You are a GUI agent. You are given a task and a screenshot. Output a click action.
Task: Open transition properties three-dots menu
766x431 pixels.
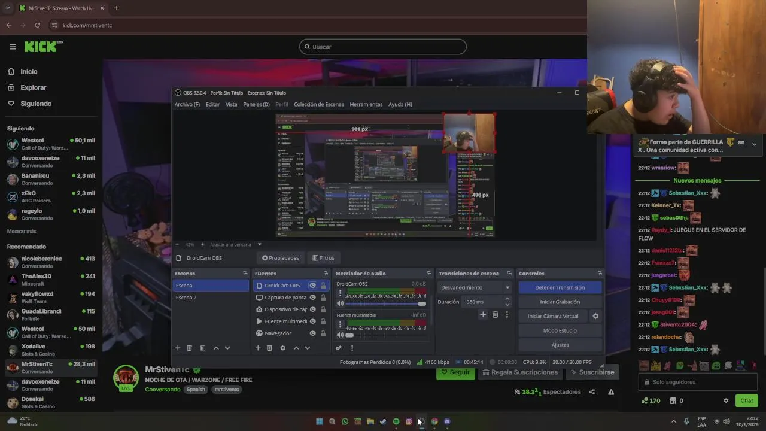coord(507,314)
